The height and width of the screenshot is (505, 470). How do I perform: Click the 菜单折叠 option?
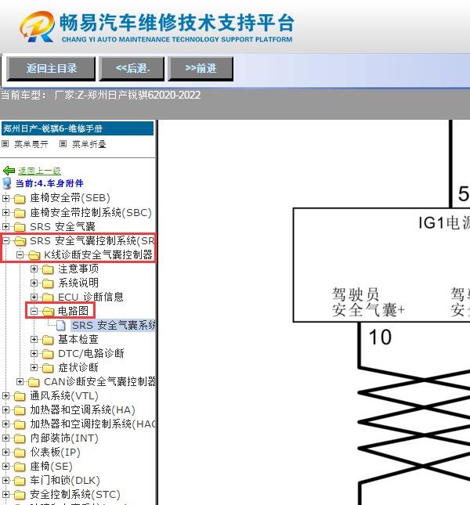coord(89,144)
